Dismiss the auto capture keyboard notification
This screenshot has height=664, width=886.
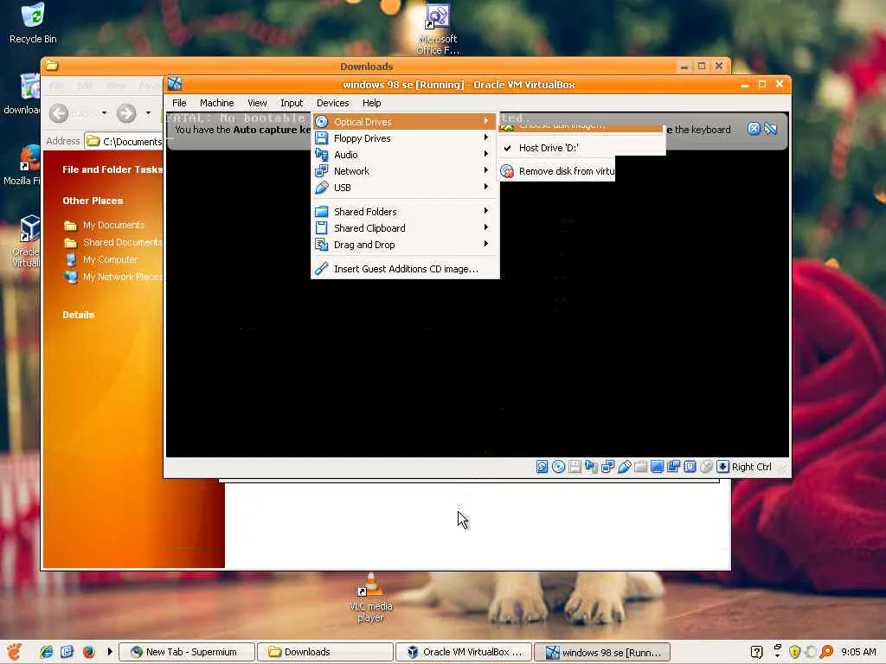pyautogui.click(x=754, y=129)
